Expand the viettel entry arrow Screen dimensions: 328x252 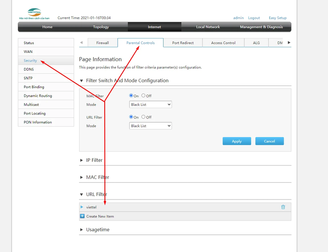click(x=82, y=207)
